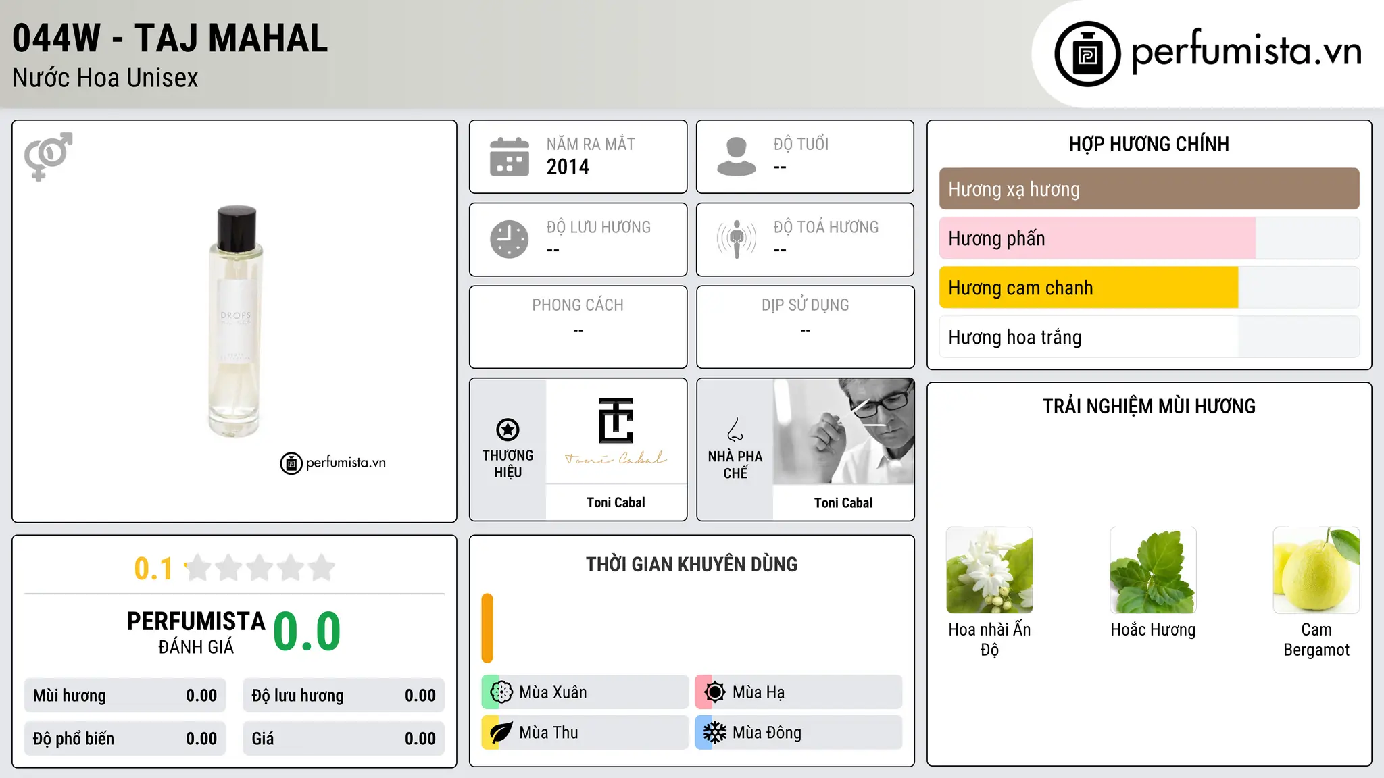This screenshot has height=778, width=1384.
Task: Click the snowflake icon for Mùa Đông
Action: coord(715,733)
